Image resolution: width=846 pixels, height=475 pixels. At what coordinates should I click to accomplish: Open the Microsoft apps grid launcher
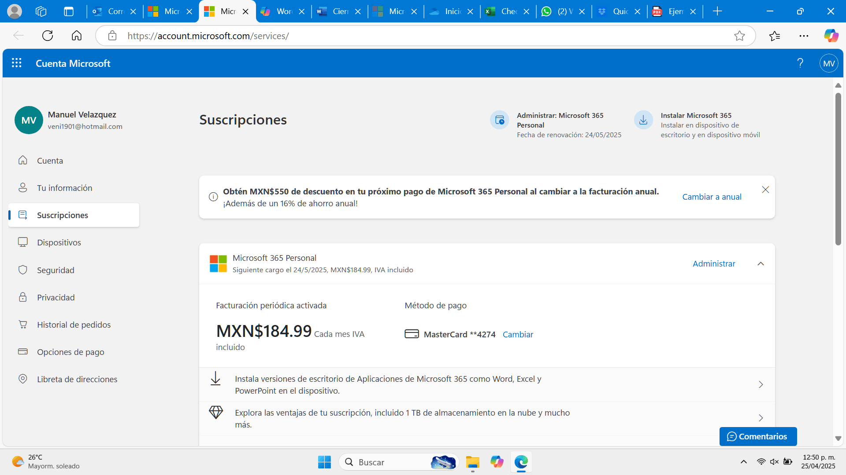pos(17,63)
